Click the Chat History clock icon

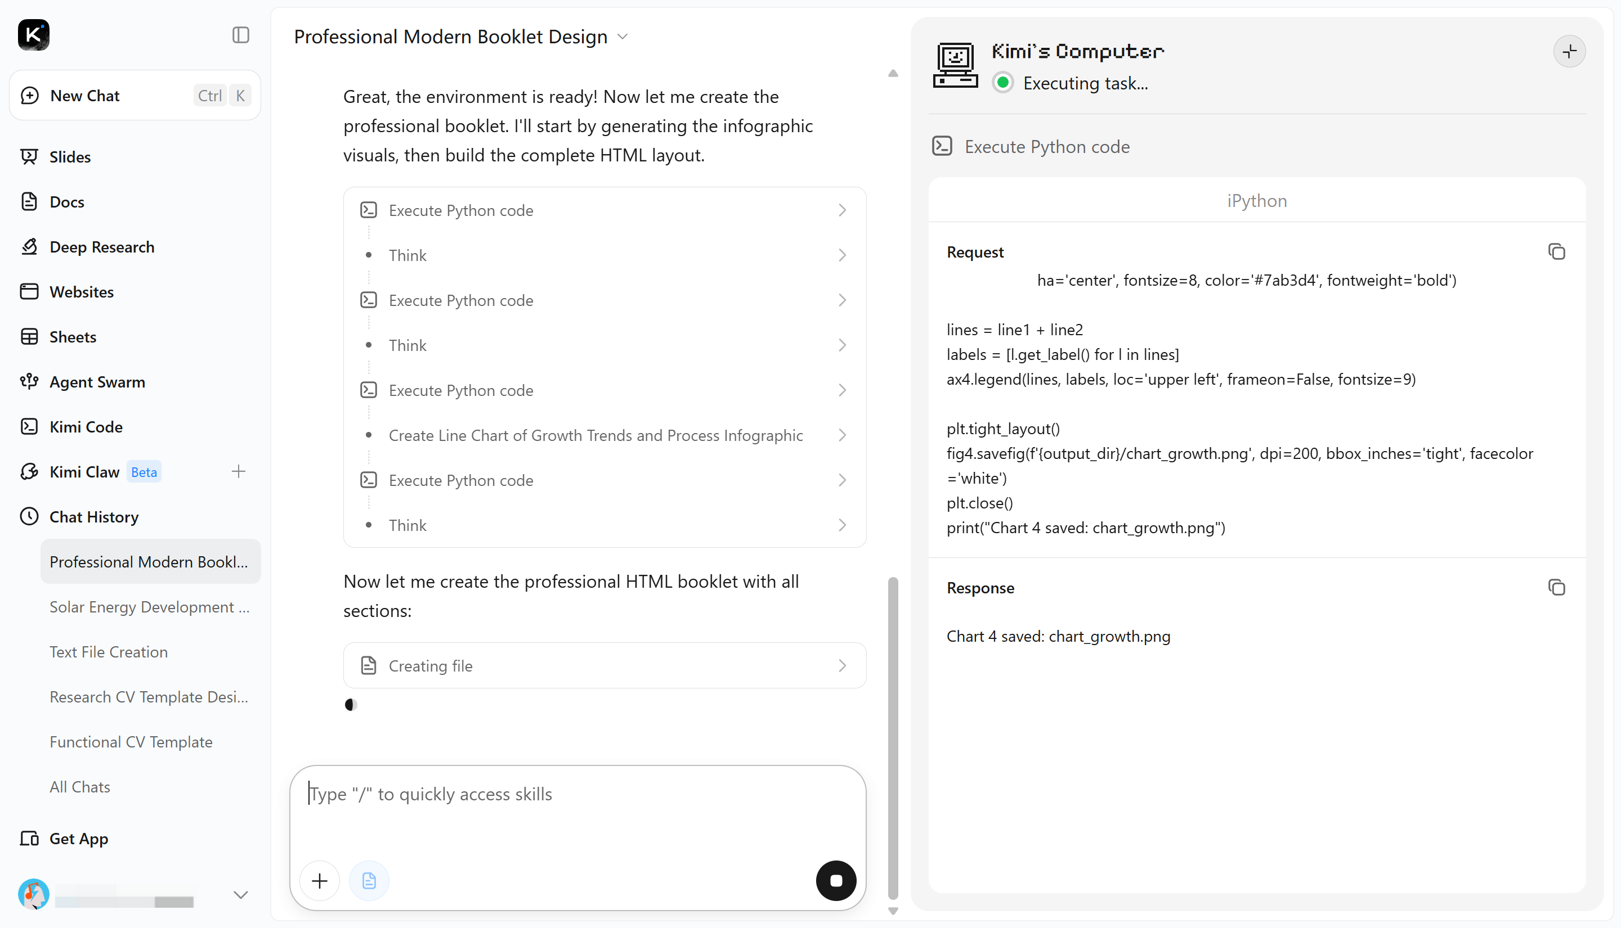29,517
